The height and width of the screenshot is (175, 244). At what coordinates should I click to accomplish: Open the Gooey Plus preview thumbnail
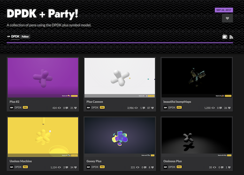(120, 137)
